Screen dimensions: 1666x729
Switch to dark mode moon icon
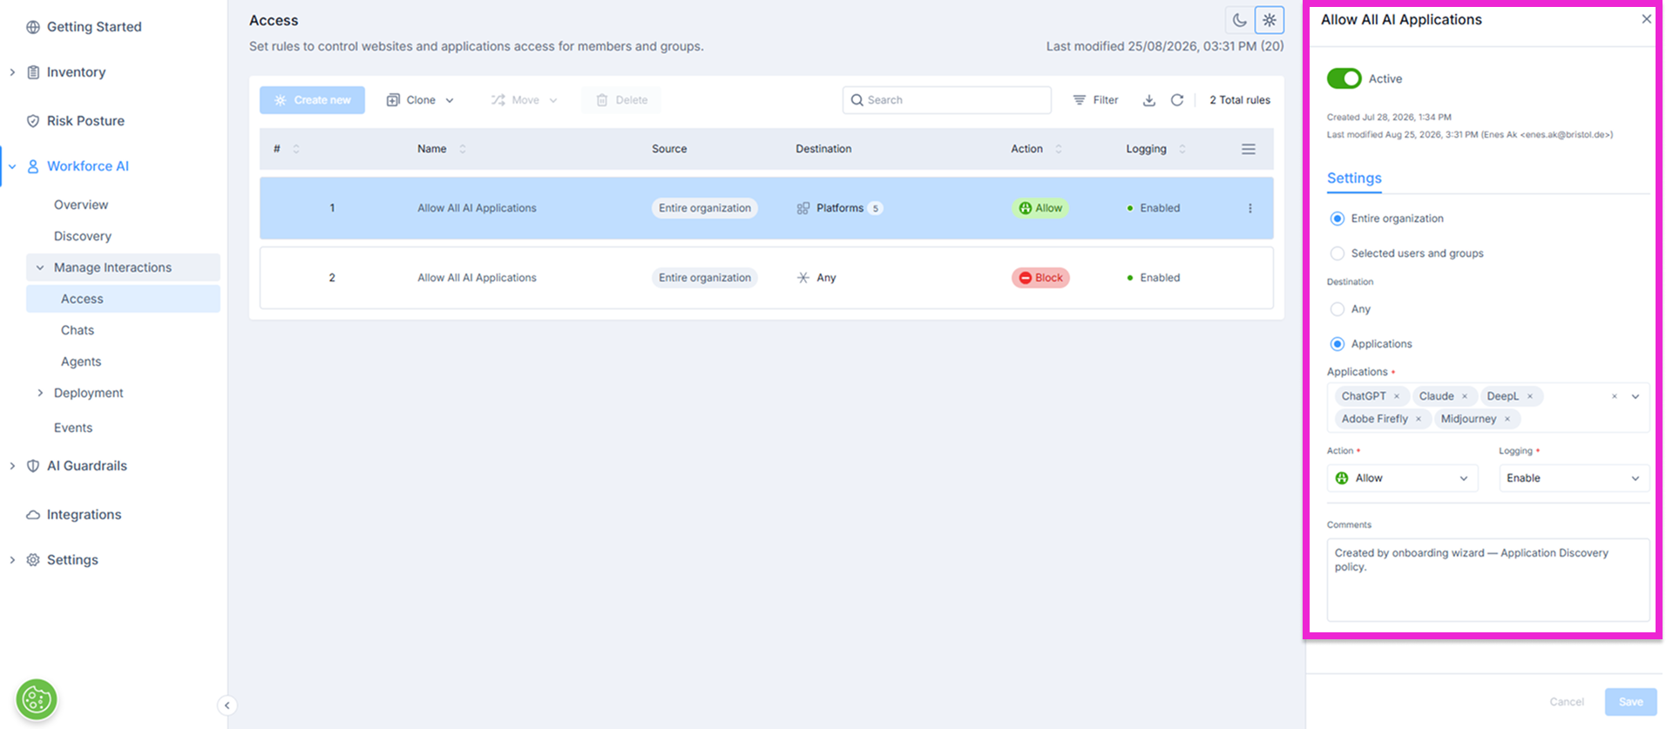click(1239, 20)
